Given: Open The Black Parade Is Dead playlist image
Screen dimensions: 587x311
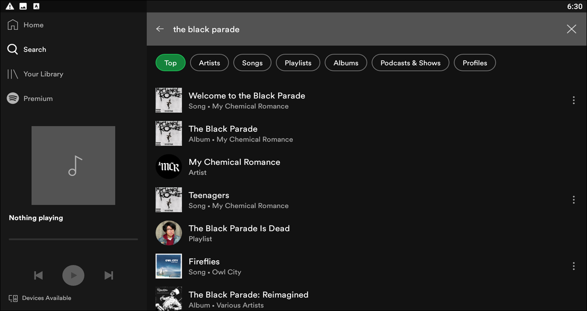Looking at the screenshot, I should point(169,233).
